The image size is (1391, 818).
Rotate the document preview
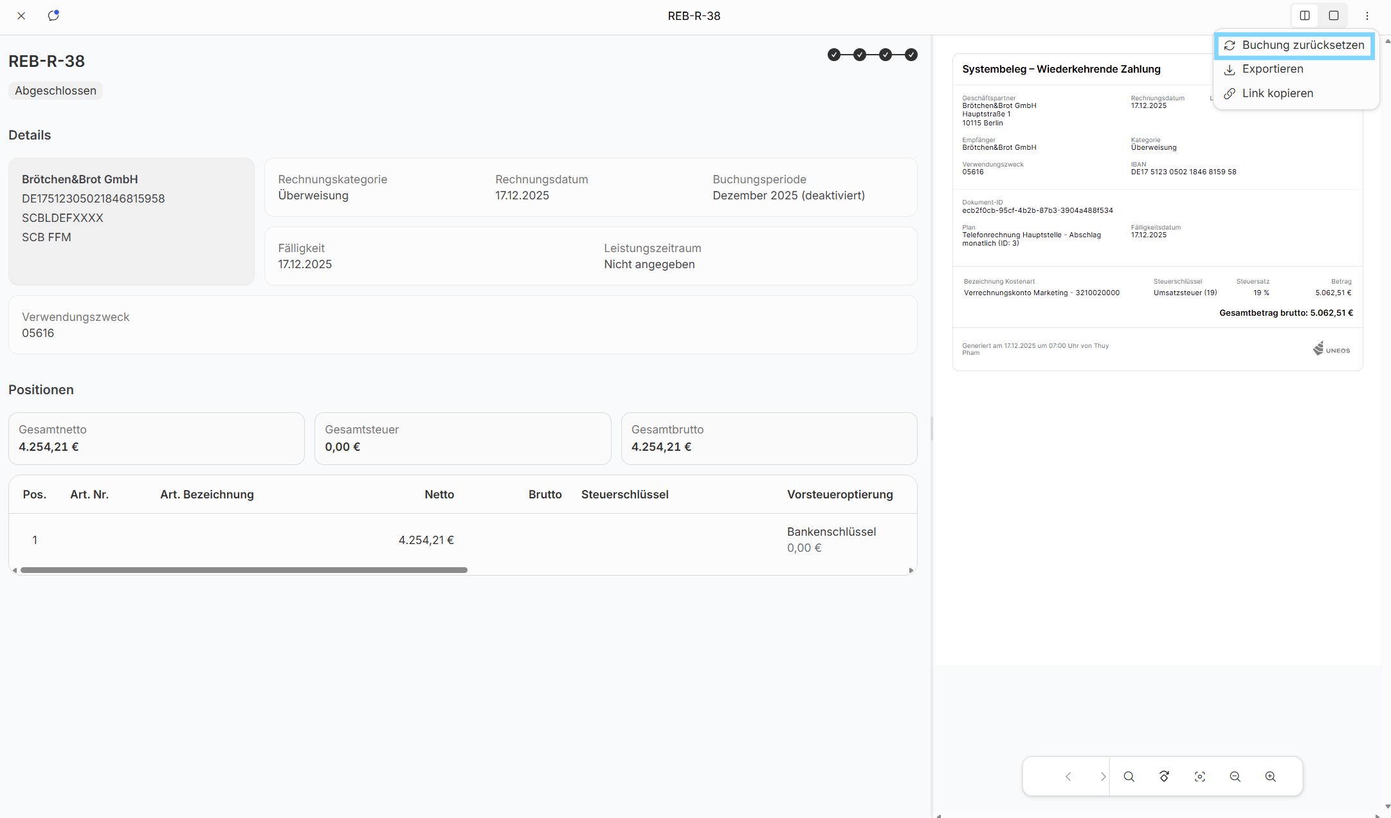(x=1164, y=776)
